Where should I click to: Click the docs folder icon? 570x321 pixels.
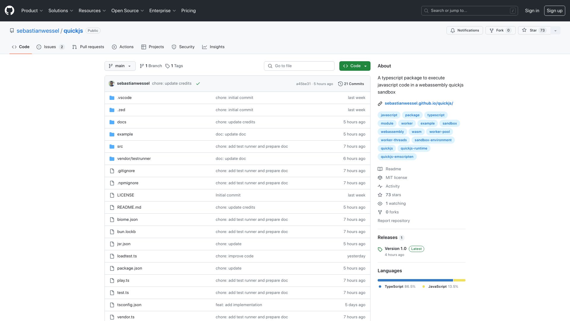pos(112,122)
